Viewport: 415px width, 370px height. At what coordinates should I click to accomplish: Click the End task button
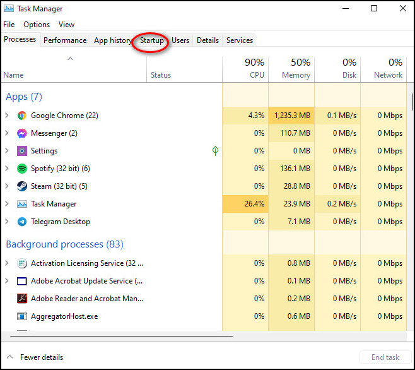point(385,357)
